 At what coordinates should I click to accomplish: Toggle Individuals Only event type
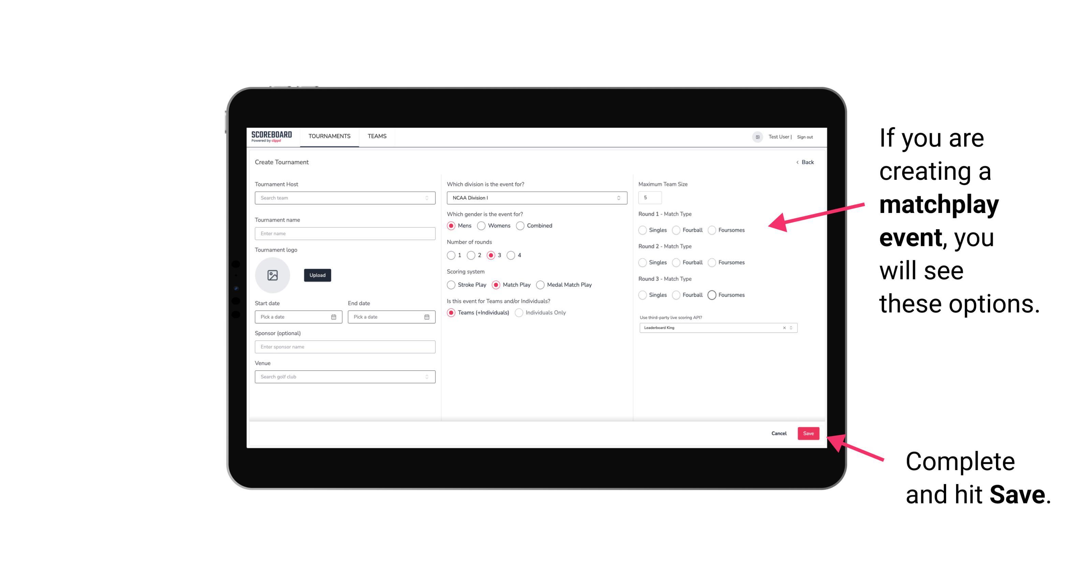(x=519, y=313)
